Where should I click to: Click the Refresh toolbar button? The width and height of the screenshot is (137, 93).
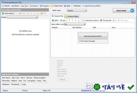point(6,6)
